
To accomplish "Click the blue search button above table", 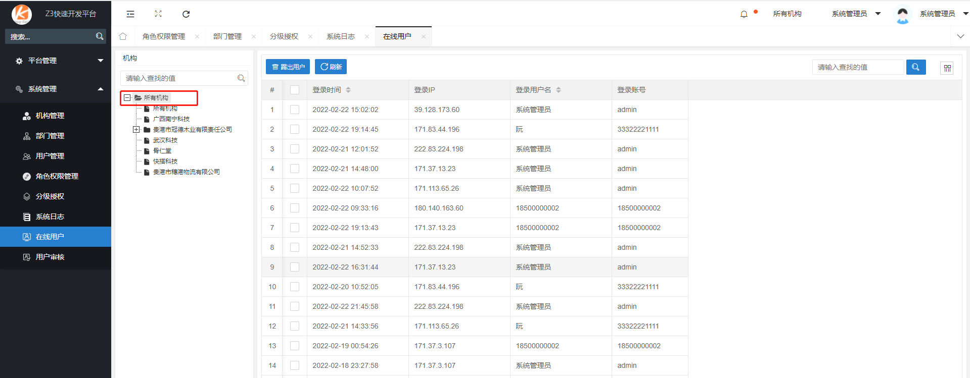I will point(915,67).
